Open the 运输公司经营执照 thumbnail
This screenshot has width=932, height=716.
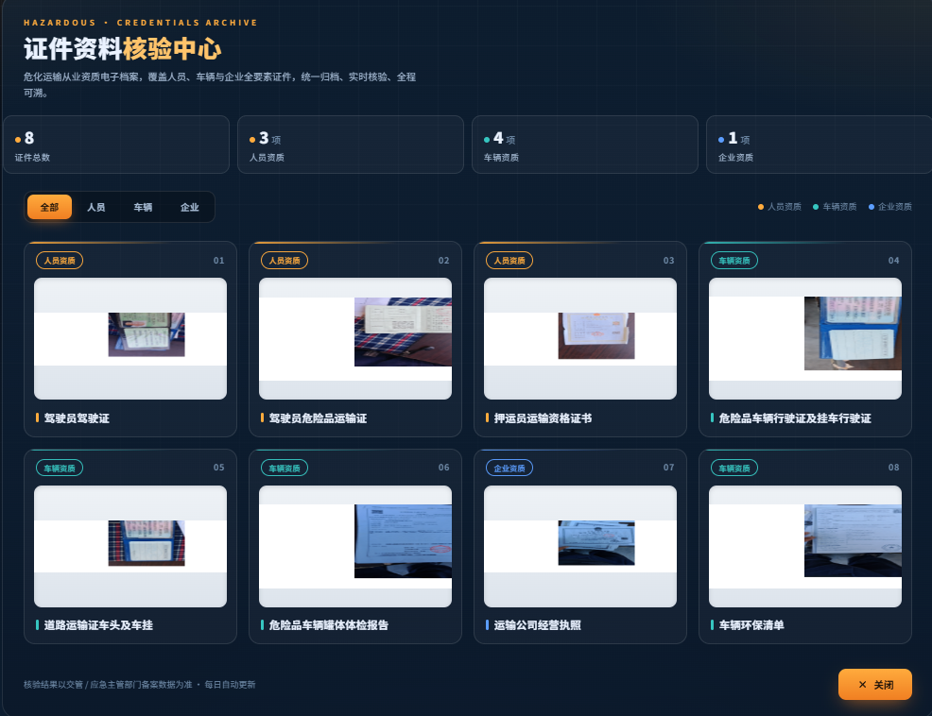[580, 546]
